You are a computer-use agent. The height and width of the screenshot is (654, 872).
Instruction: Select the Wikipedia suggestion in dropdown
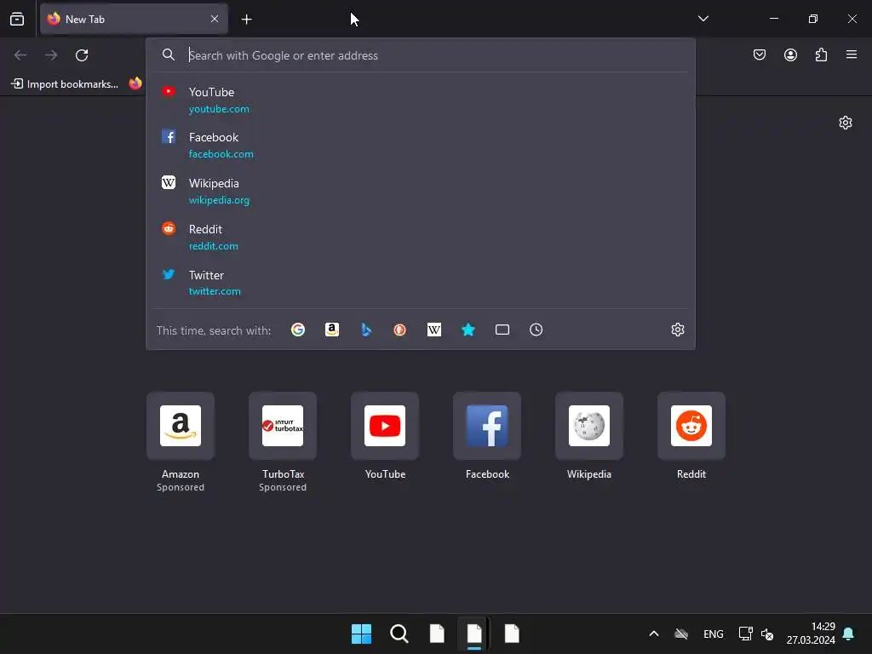pyautogui.click(x=421, y=192)
